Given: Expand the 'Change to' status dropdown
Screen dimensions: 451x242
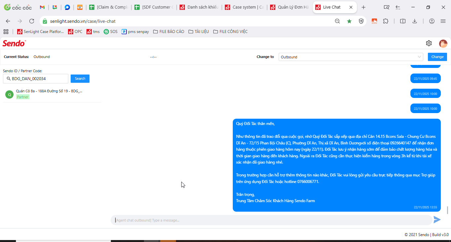Looking at the screenshot, I should [351, 57].
